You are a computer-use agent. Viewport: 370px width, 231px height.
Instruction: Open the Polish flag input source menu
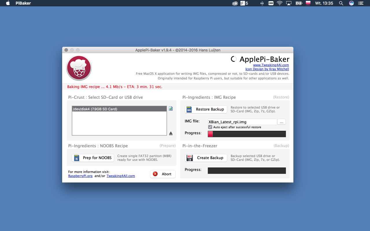click(x=308, y=3)
